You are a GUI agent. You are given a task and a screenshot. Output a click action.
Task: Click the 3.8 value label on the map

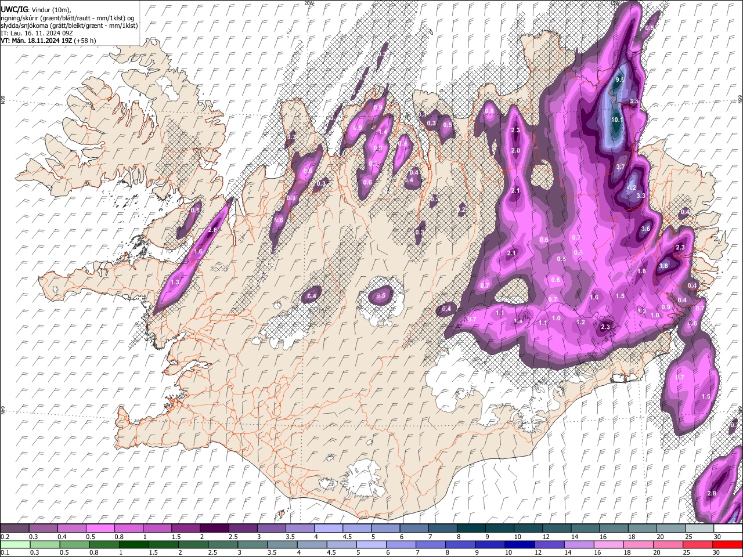[664, 266]
